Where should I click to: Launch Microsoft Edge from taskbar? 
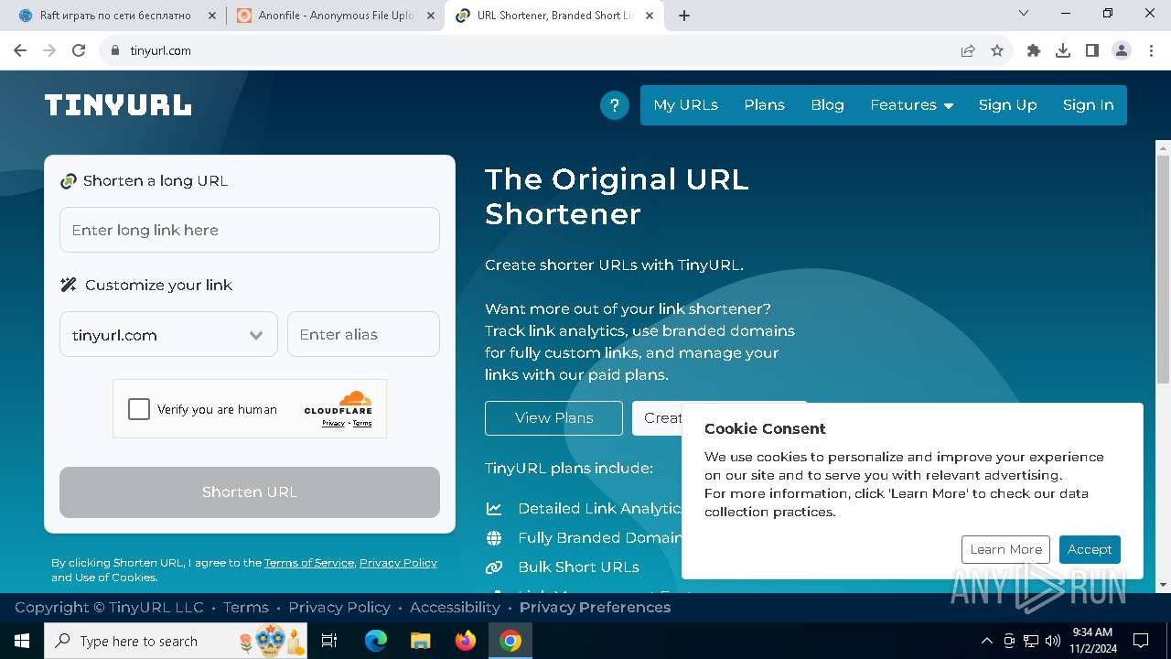click(x=375, y=641)
